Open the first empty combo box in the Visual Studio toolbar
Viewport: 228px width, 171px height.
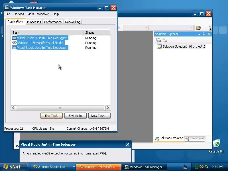pyautogui.click(x=135, y=28)
